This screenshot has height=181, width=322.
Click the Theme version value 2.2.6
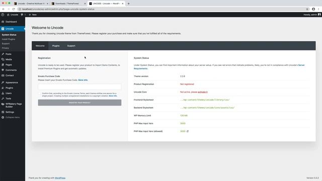[x=183, y=76]
